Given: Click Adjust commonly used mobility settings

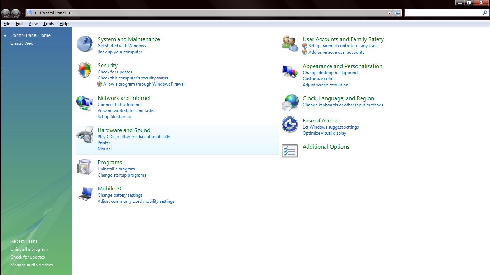Looking at the screenshot, I should (136, 201).
